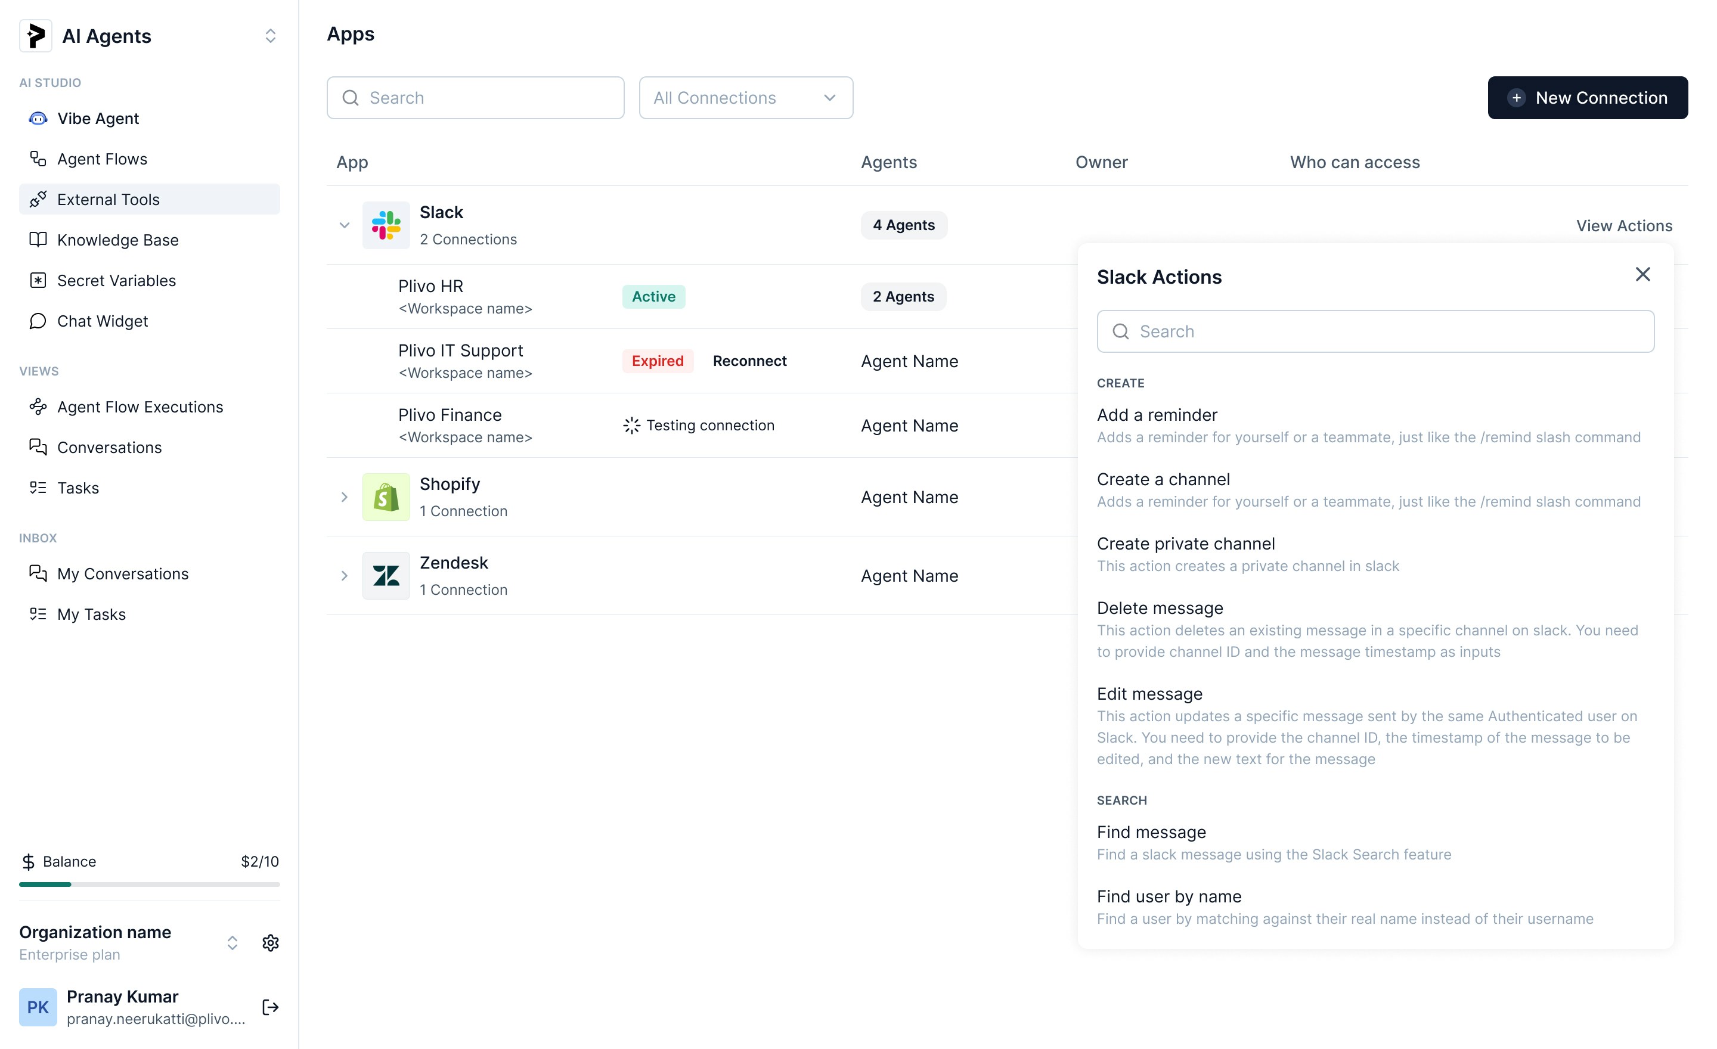Open organization settings gear icon

(x=271, y=942)
